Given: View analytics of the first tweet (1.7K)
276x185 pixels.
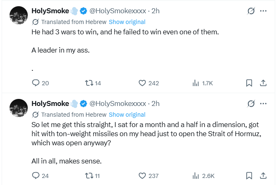Looking at the screenshot, I should pyautogui.click(x=196, y=83).
